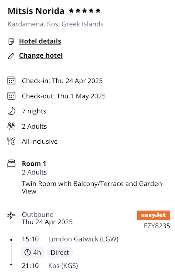Click the all inclusive dining icon
Image resolution: width=175 pixels, height=277 pixels.
[x=11, y=141]
